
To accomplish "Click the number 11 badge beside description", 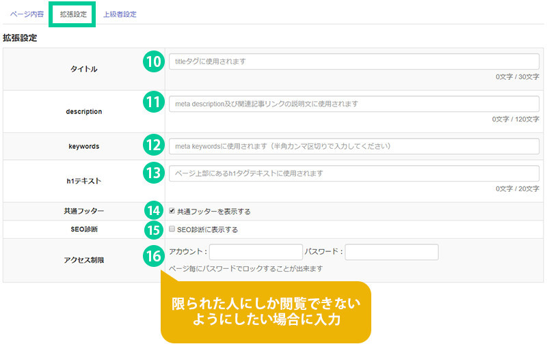I will [153, 103].
